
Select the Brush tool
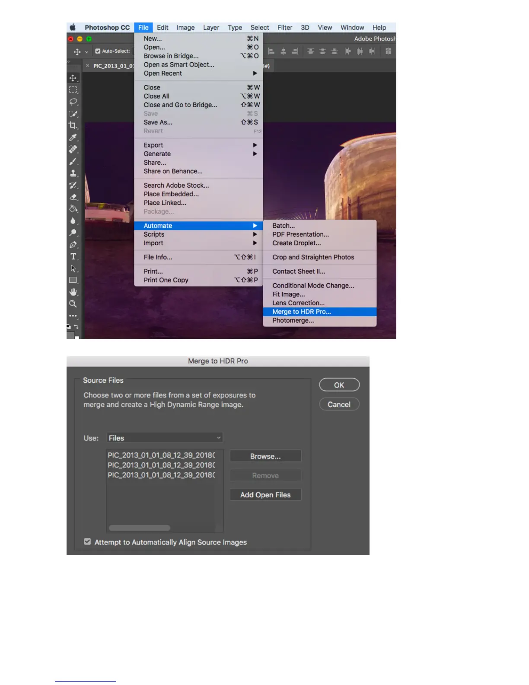pos(73,161)
